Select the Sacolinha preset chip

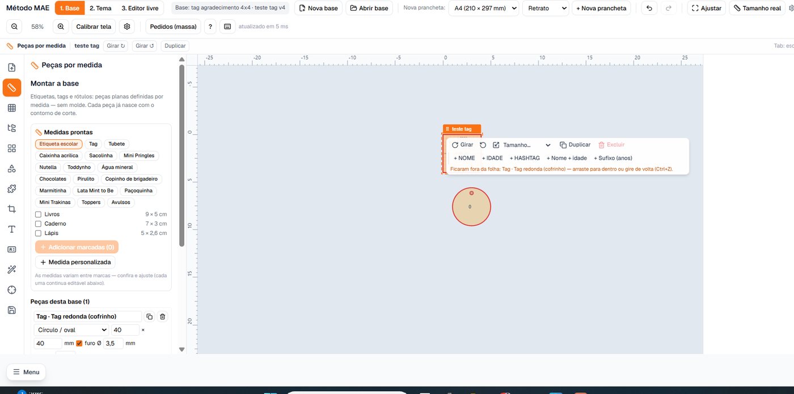coord(101,156)
